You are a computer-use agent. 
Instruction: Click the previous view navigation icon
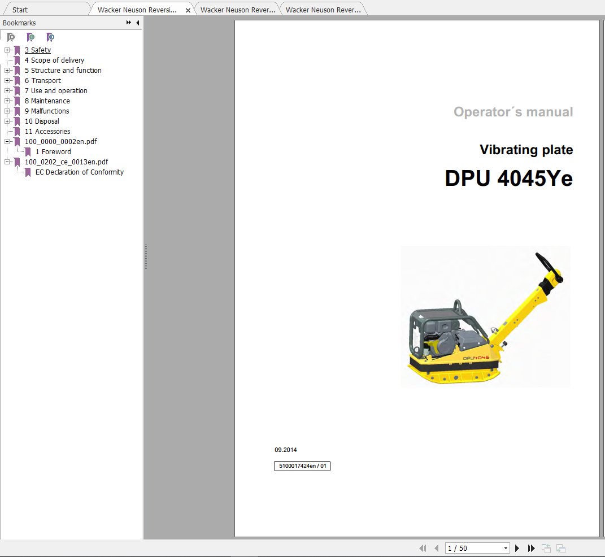click(x=546, y=548)
